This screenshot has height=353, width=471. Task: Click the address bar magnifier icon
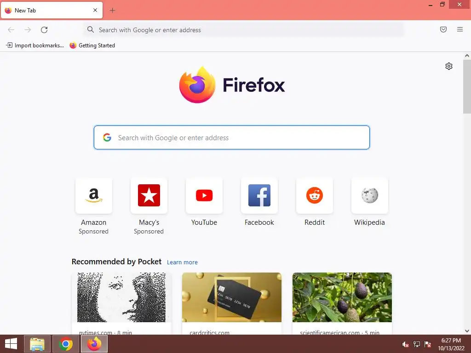91,29
